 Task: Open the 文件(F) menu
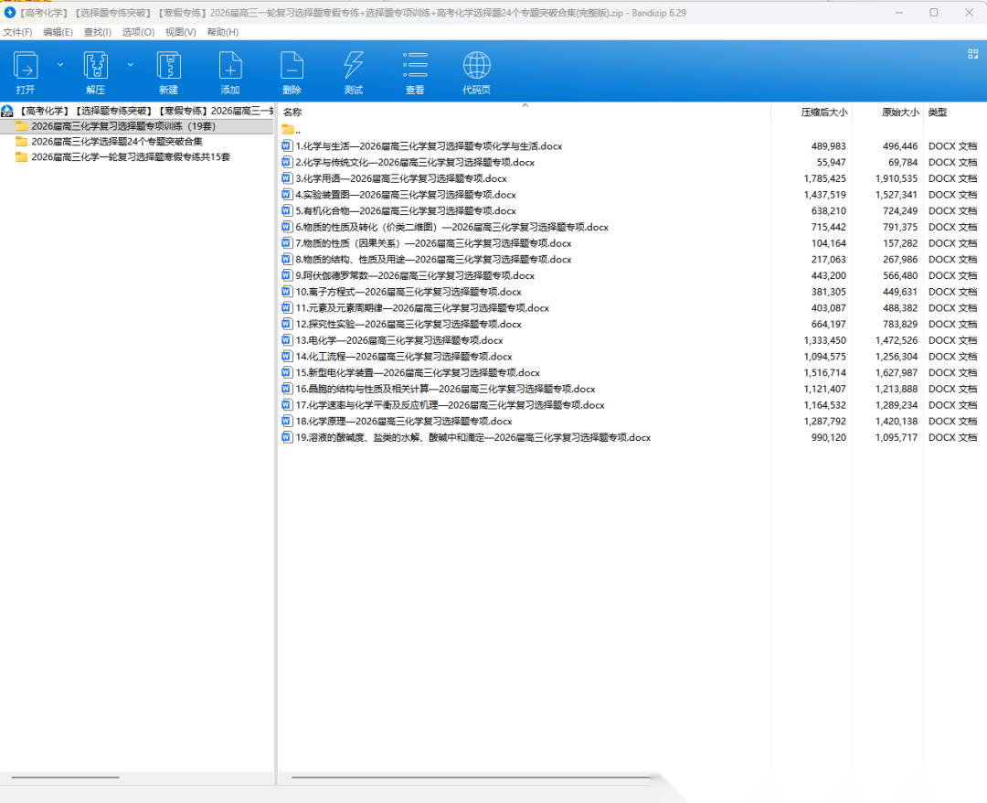point(17,32)
